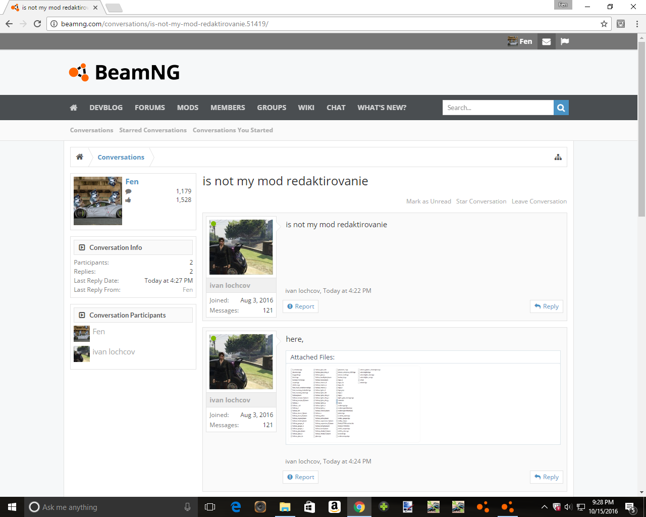Screen dimensions: 646x517
Task: Click the BeamNG logo
Action: (124, 72)
